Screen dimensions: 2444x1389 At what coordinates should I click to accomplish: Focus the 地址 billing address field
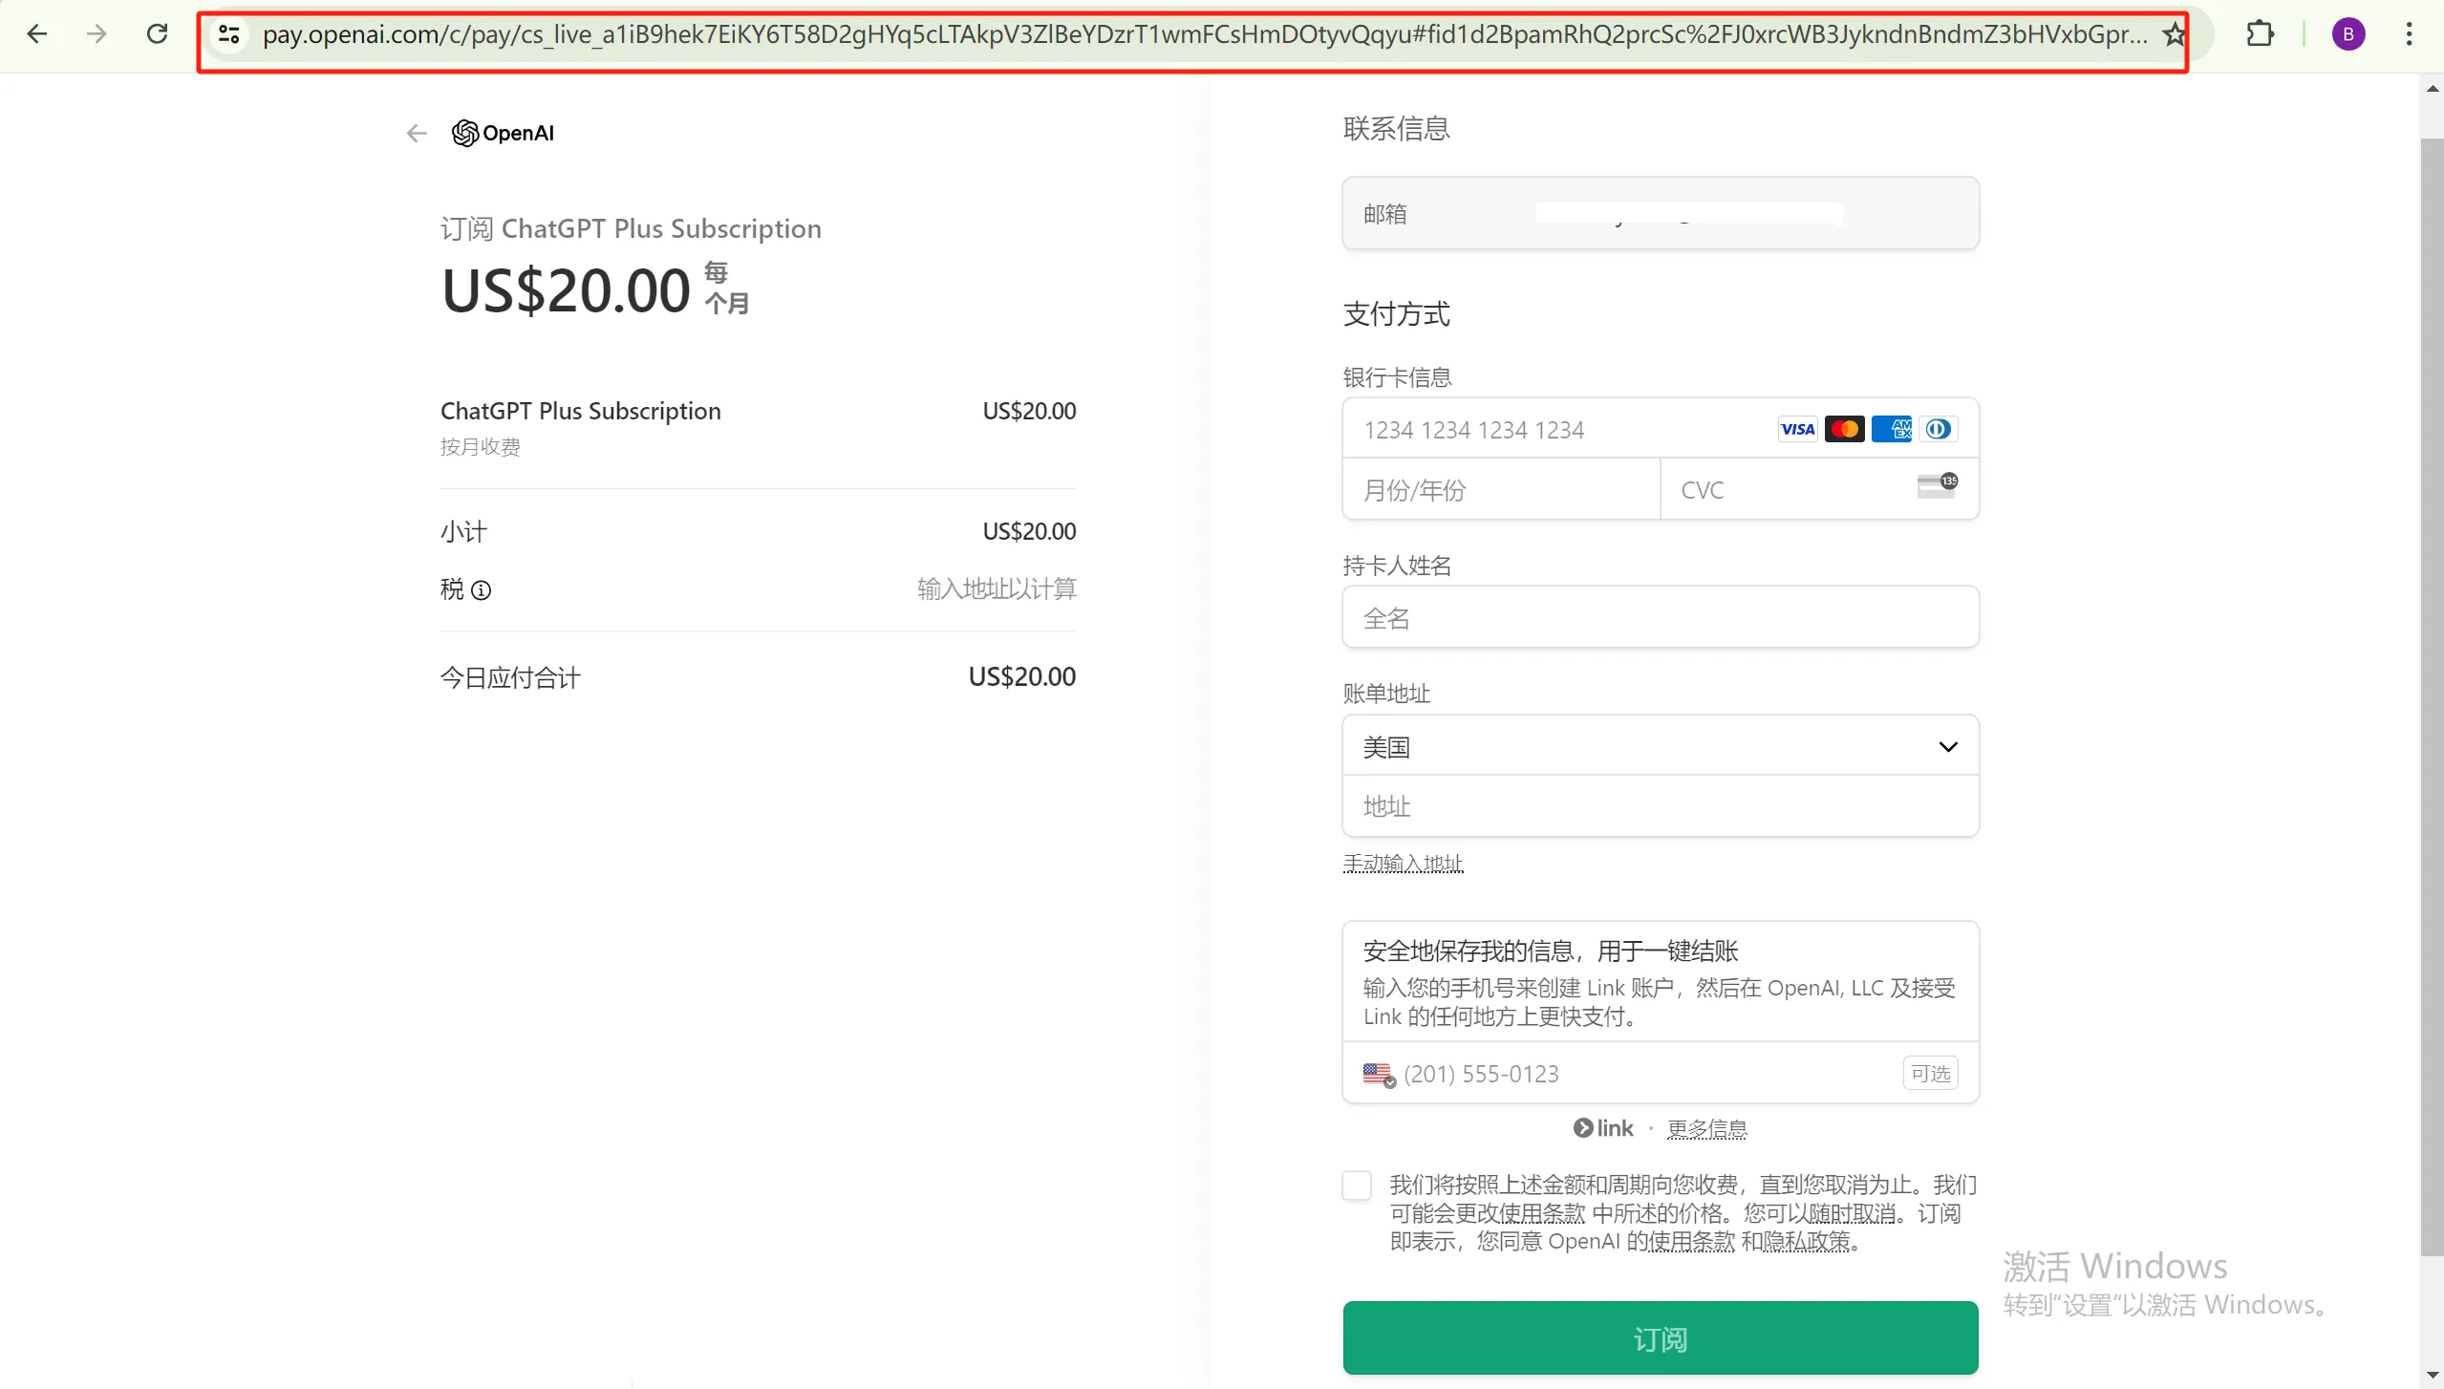pyautogui.click(x=1661, y=806)
